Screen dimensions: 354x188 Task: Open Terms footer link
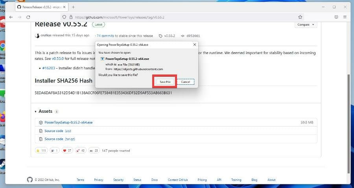click(x=80, y=180)
